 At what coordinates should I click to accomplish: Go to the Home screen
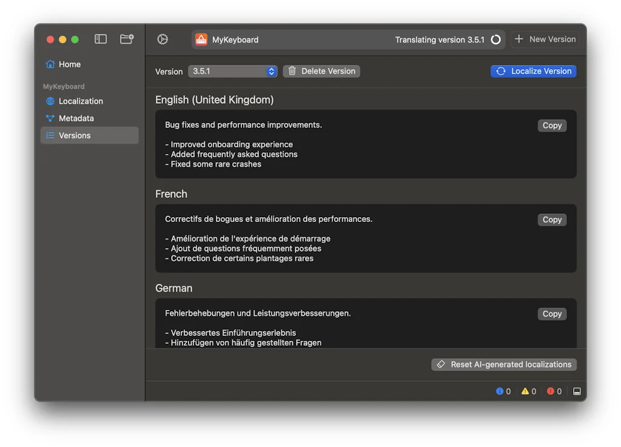click(70, 64)
